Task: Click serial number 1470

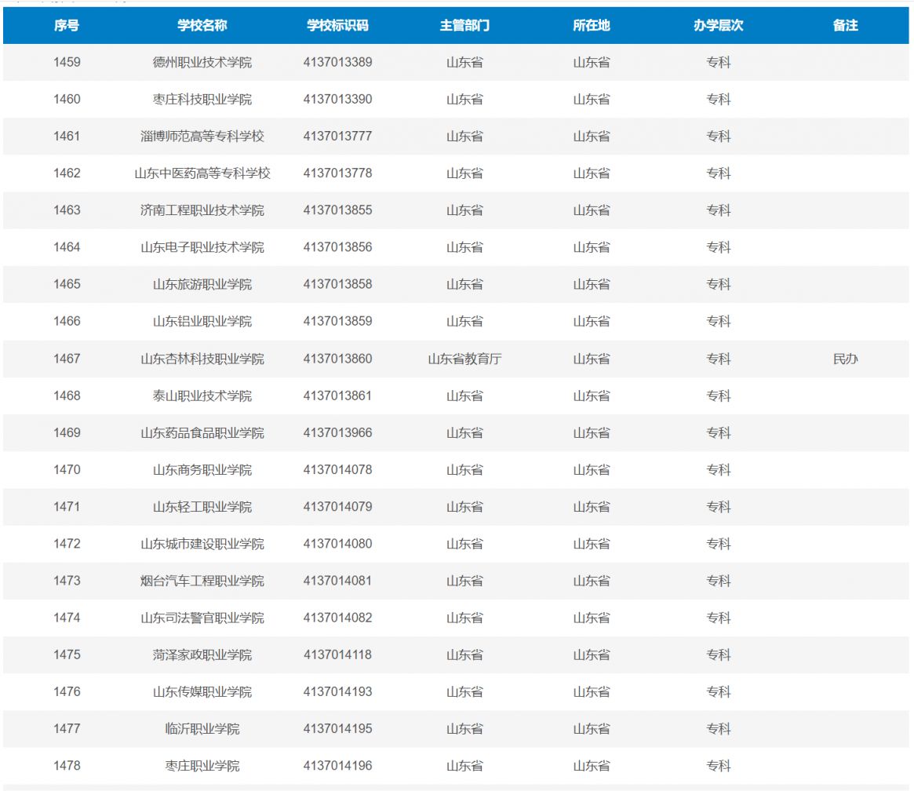Action: point(67,470)
